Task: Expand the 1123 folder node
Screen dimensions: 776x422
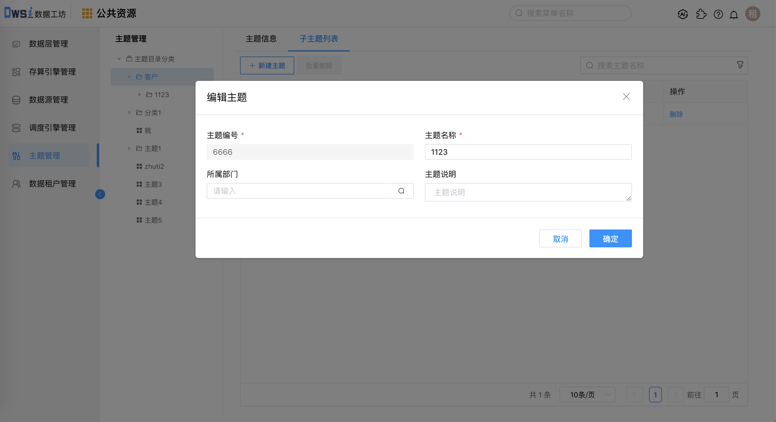Action: coord(140,94)
